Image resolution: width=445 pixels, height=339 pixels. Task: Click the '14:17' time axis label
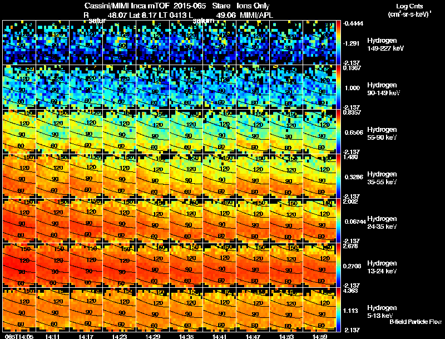86,336
